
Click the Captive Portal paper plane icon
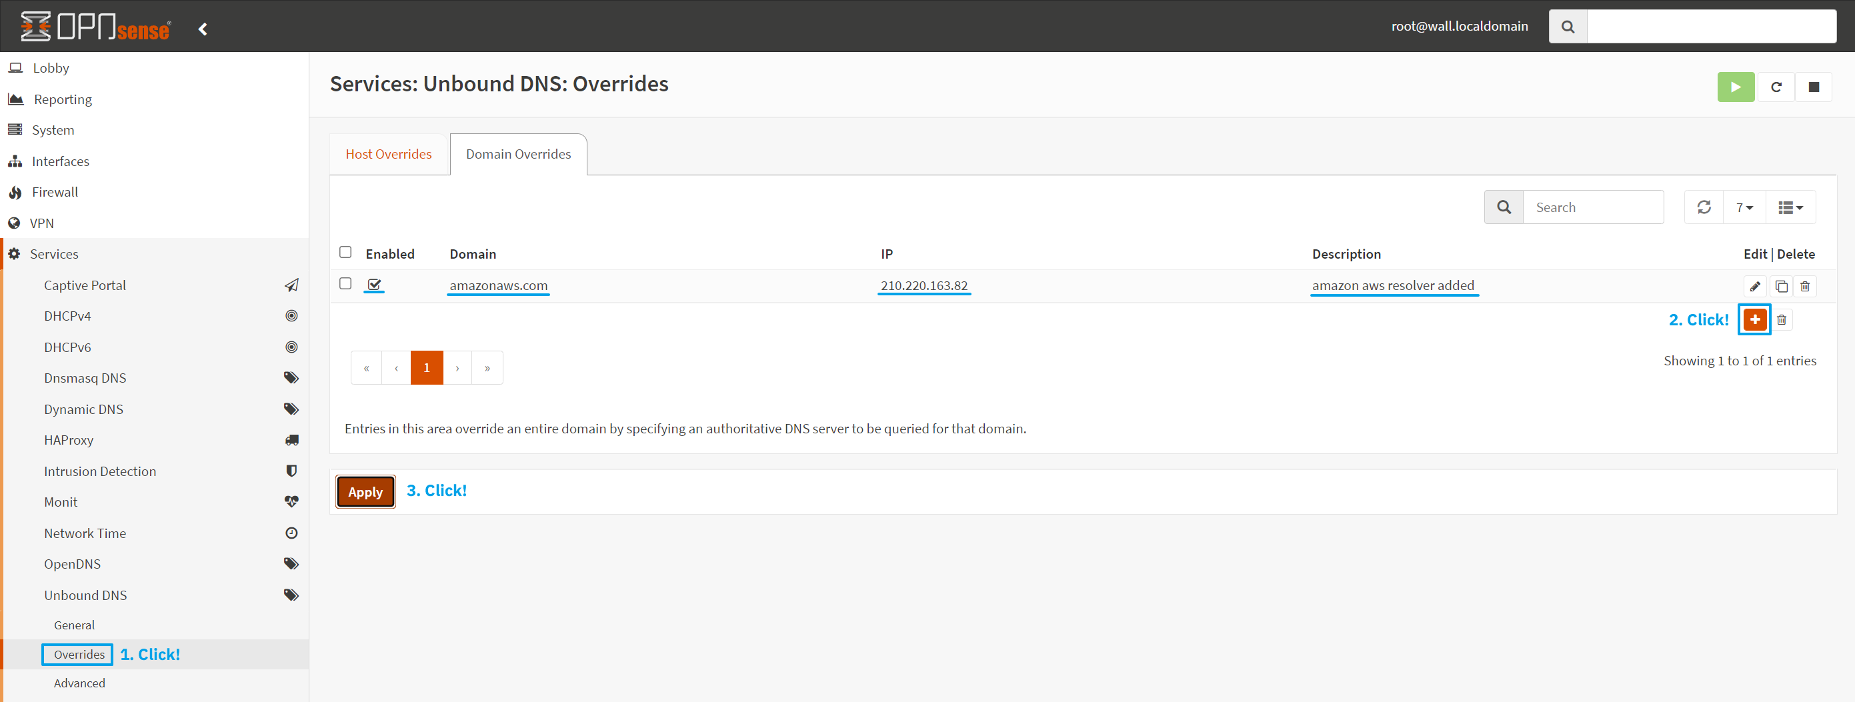(291, 285)
